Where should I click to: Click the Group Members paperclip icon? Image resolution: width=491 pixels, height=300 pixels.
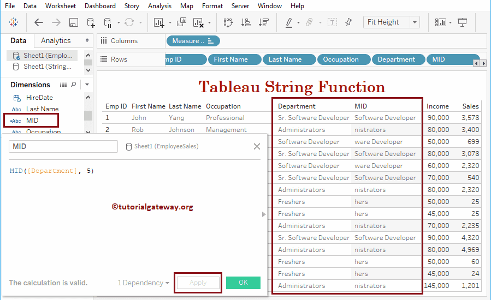309,22
